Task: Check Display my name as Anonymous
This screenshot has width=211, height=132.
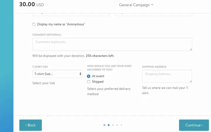Action: tap(34, 24)
